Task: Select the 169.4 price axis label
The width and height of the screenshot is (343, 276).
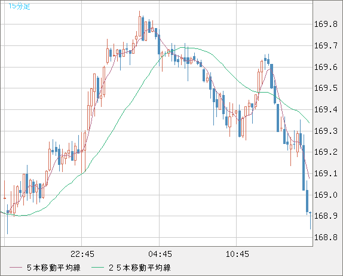Action: pyautogui.click(x=326, y=109)
